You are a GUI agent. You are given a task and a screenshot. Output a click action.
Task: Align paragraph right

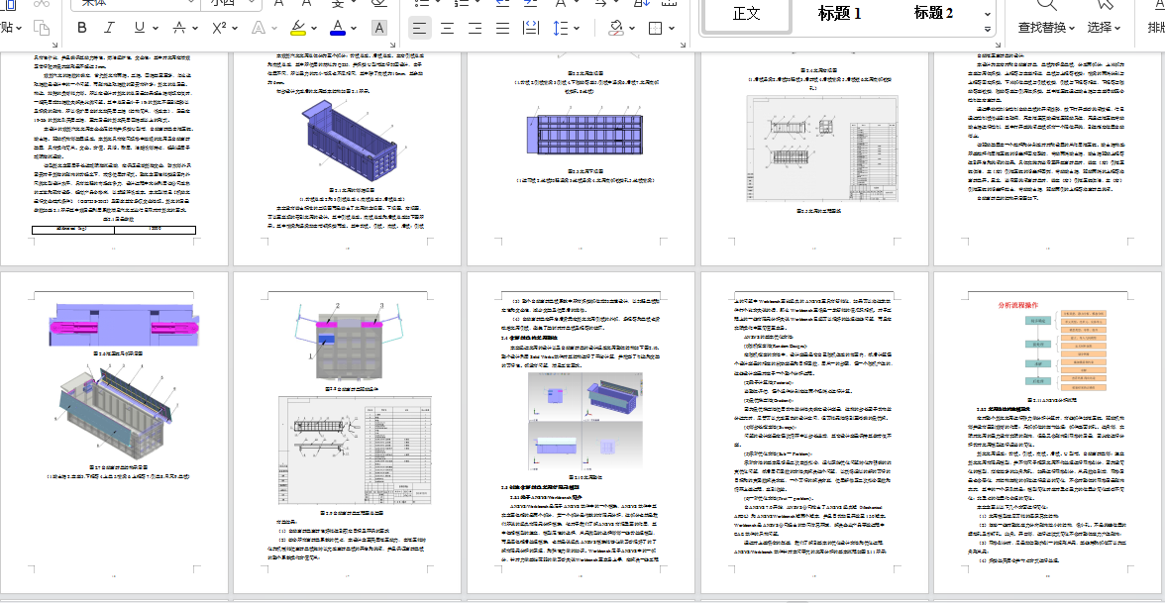[475, 28]
